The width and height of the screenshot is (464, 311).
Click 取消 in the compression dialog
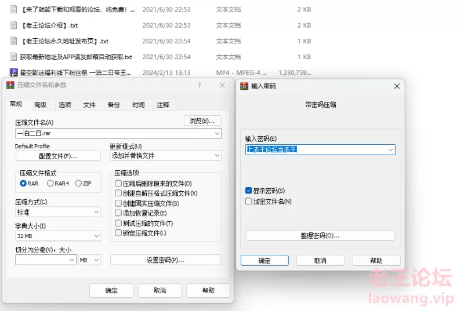tap(160, 290)
